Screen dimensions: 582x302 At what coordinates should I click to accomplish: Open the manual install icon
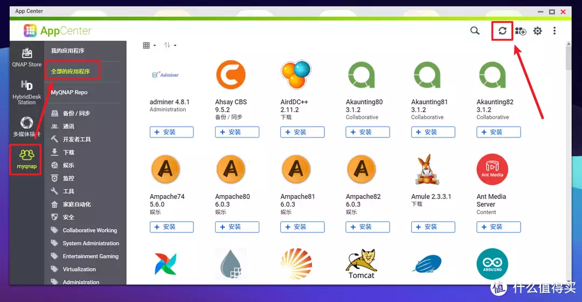tap(521, 31)
